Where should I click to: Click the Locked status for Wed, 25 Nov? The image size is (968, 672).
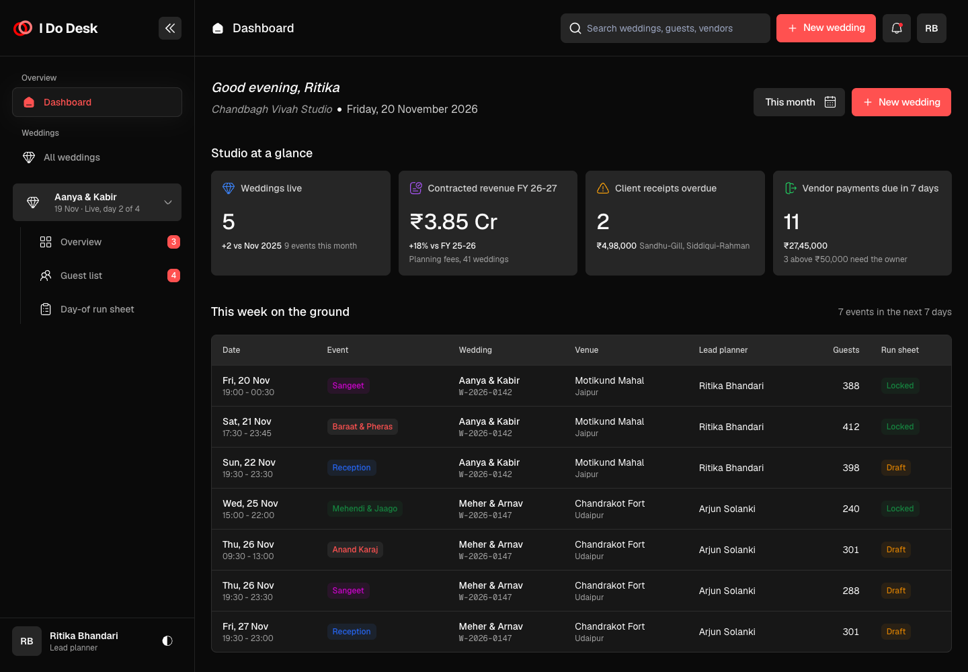(x=900, y=509)
